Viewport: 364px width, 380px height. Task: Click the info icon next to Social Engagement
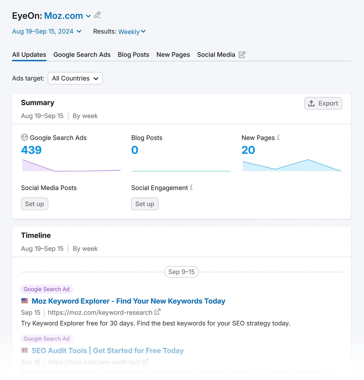191,188
